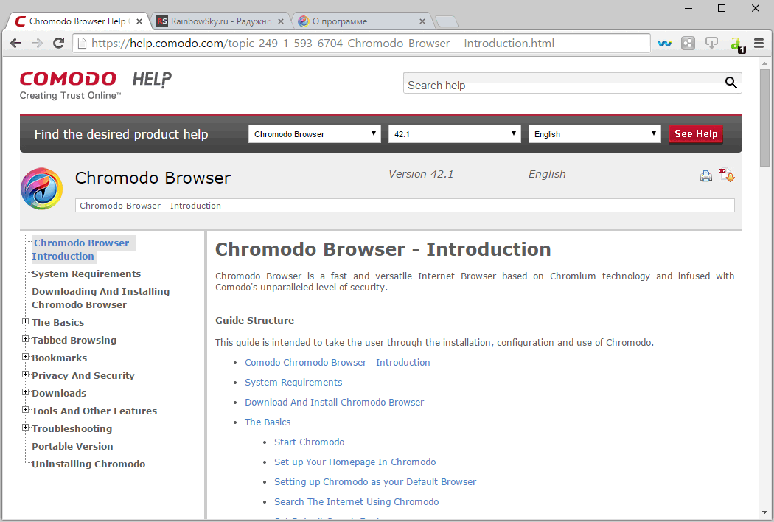774x522 pixels.
Task: Open the Chromodo Browser product dropdown
Action: pos(315,134)
